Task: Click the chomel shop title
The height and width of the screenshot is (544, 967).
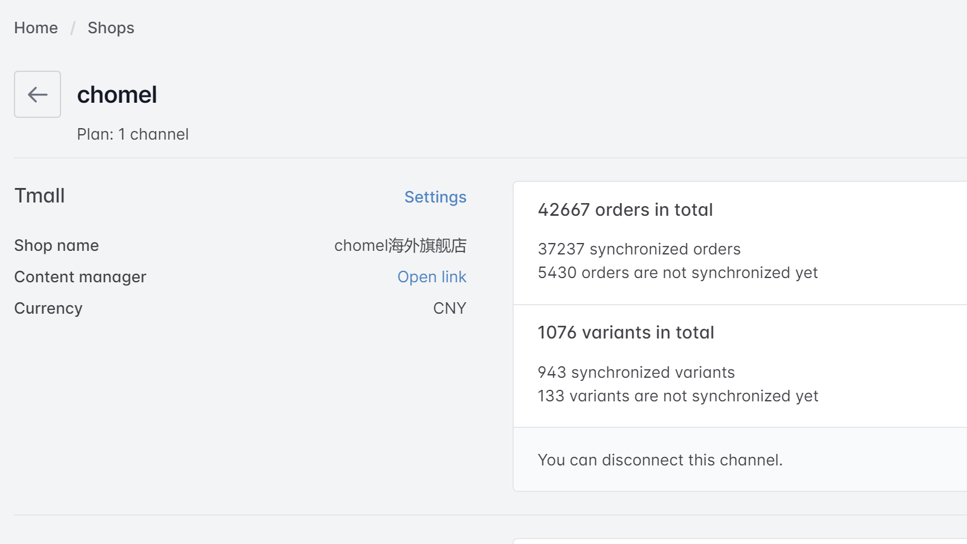Action: click(x=117, y=94)
